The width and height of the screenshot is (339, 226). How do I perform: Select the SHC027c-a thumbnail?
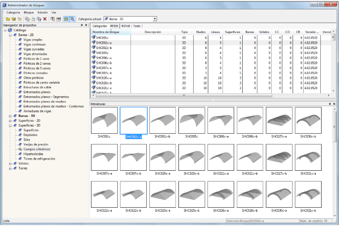click(279, 120)
